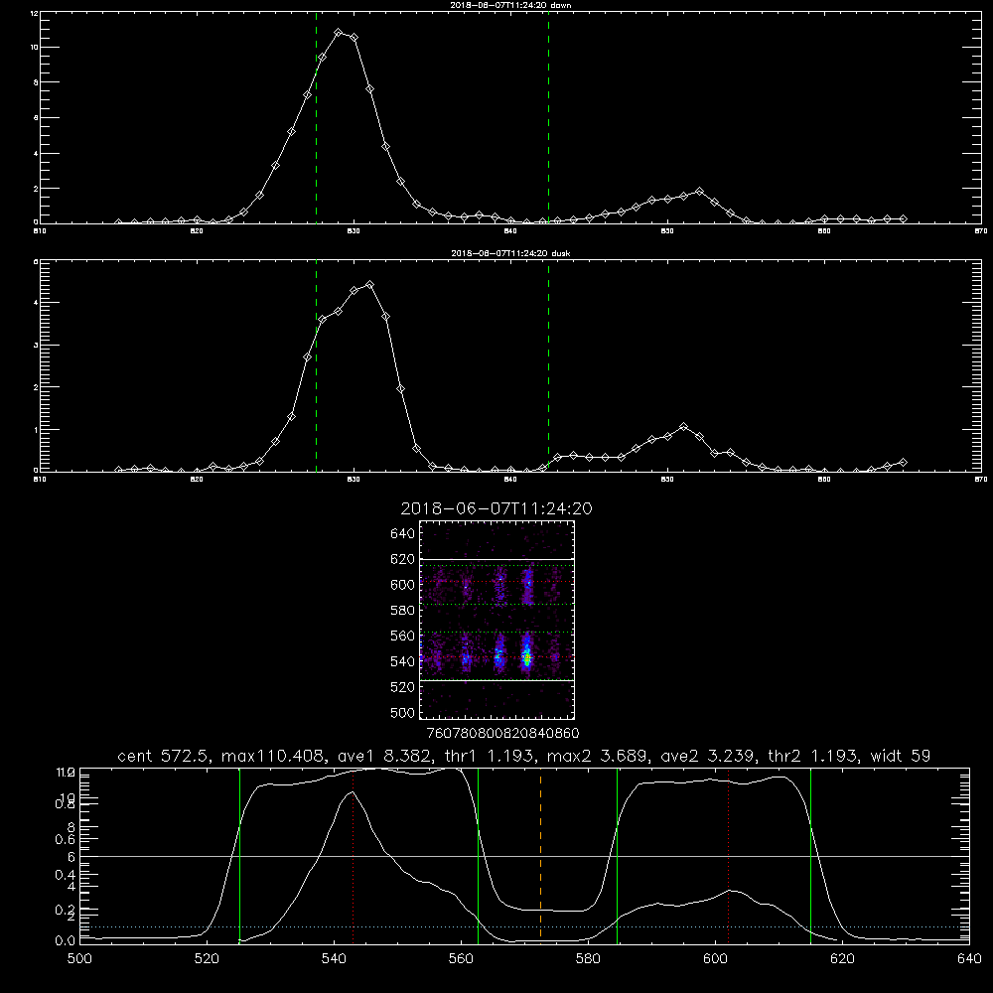Click bottom plot x-axis label 620

click(842, 959)
